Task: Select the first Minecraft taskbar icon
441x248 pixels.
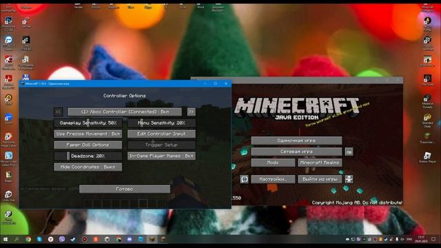Action: click(x=152, y=239)
